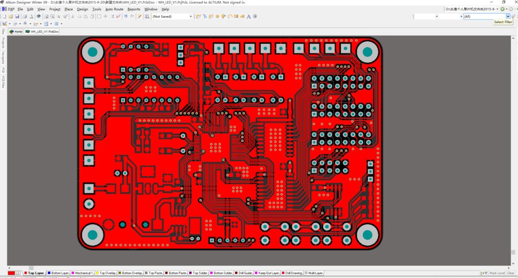Switch to the Top Overlay layer tab

coord(106,273)
